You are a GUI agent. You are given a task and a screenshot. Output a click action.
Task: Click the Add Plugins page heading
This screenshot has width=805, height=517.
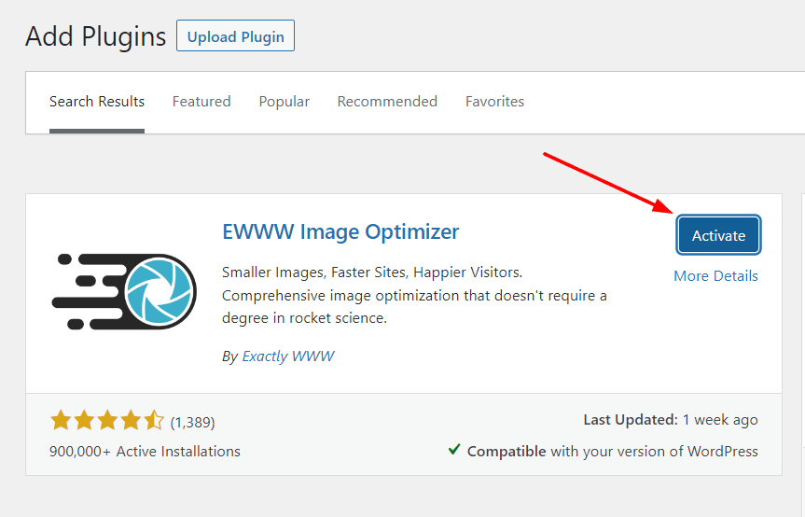tap(95, 36)
